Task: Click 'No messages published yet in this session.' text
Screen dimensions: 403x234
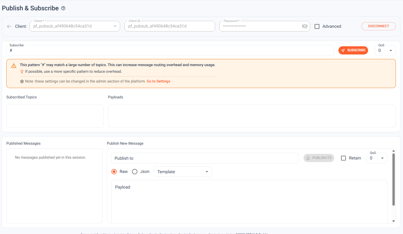Action: 51,157
